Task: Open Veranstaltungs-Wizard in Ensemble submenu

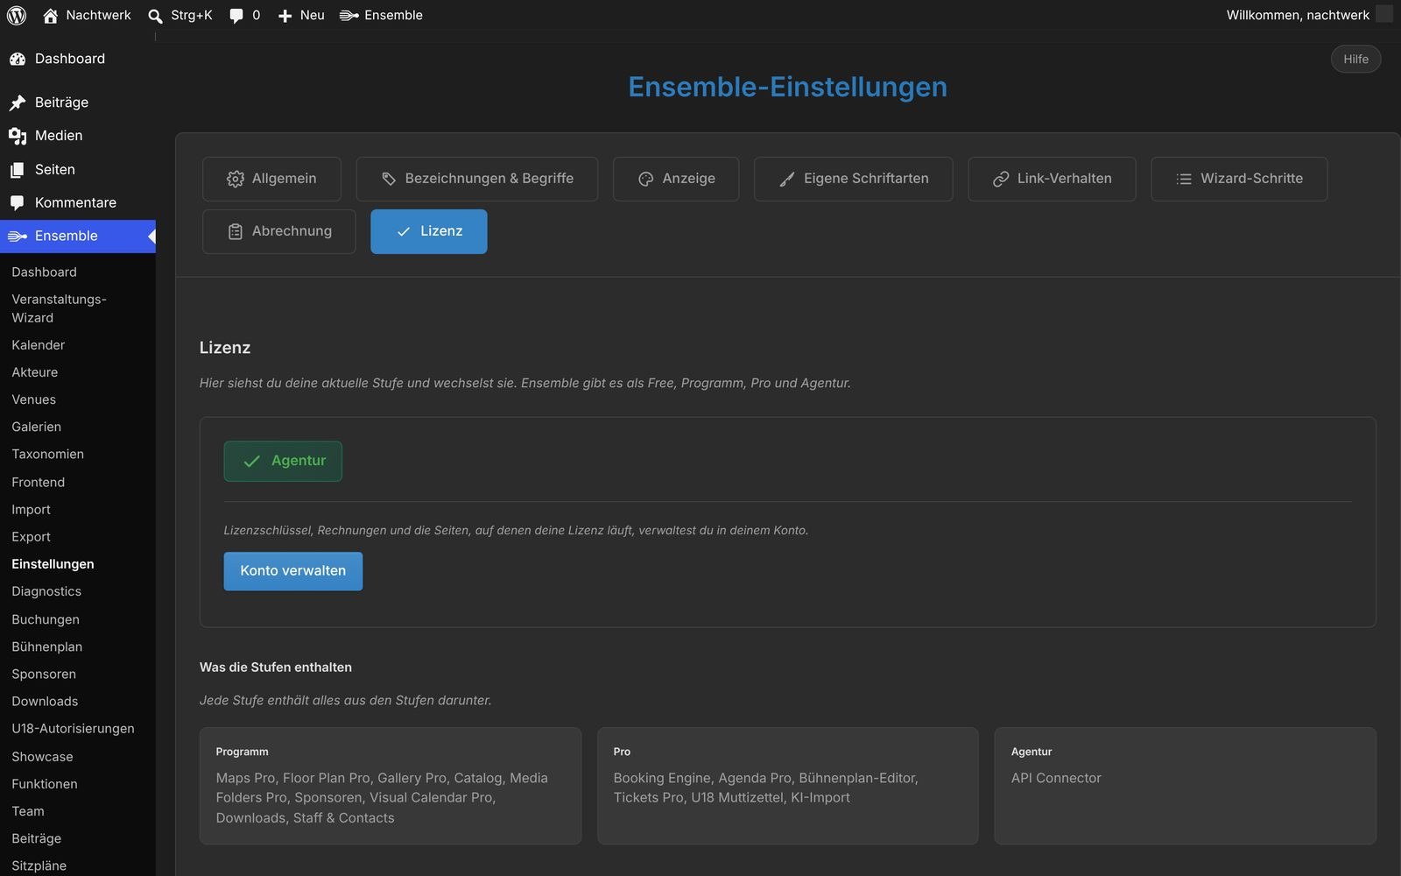Action: (x=59, y=308)
